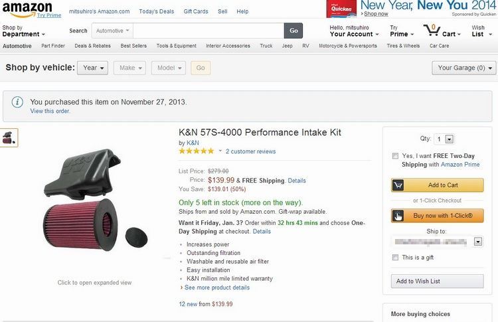Image resolution: width=498 pixels, height=322 pixels.
Task: Click the hand icon on 1-Click button
Action: click(398, 216)
